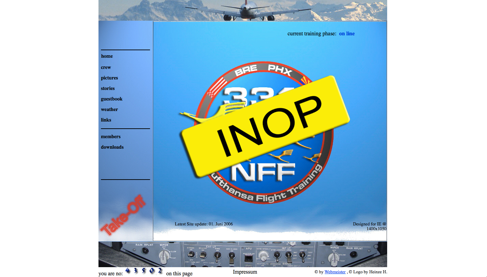
Task: Click the 'Designed for IE @ 1400x1050' text
Action: (x=369, y=226)
